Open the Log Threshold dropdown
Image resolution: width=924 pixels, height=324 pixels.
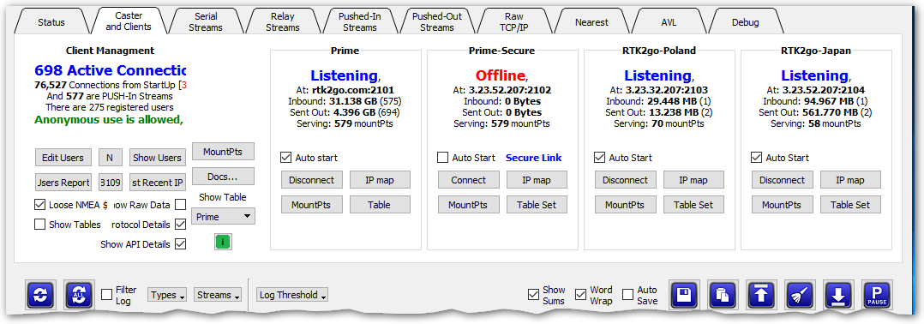(292, 295)
